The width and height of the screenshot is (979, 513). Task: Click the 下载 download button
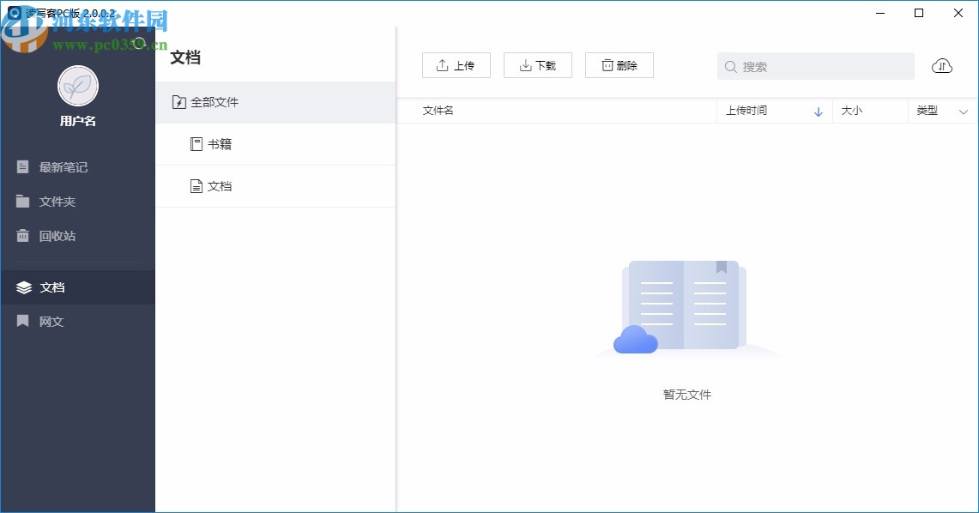point(537,64)
